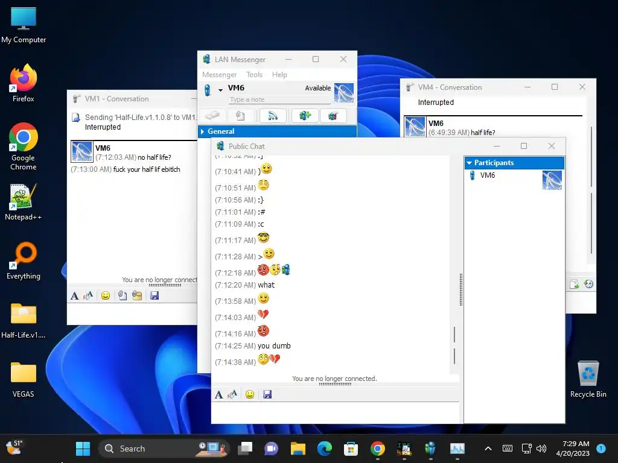The width and height of the screenshot is (618, 463).
Task: Click the send file paperclip button in LAN Messenger
Action: 240,116
